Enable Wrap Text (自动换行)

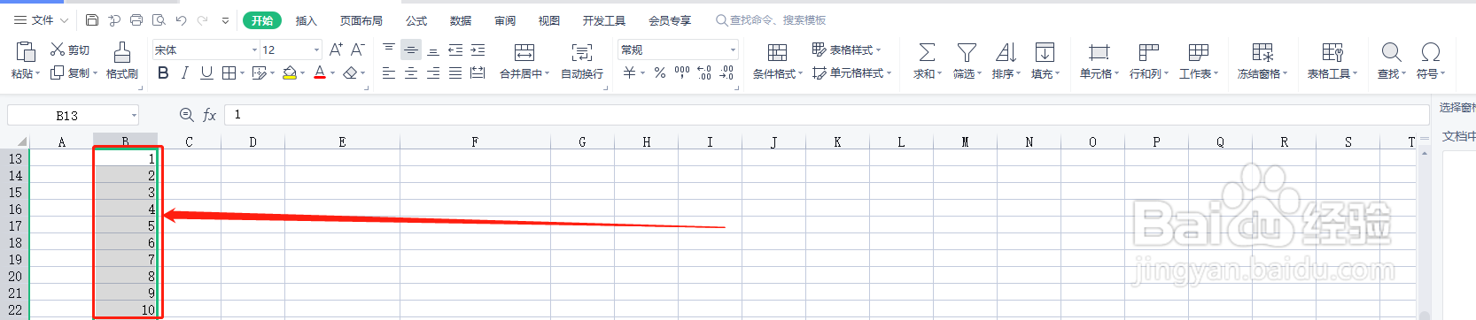(582, 60)
